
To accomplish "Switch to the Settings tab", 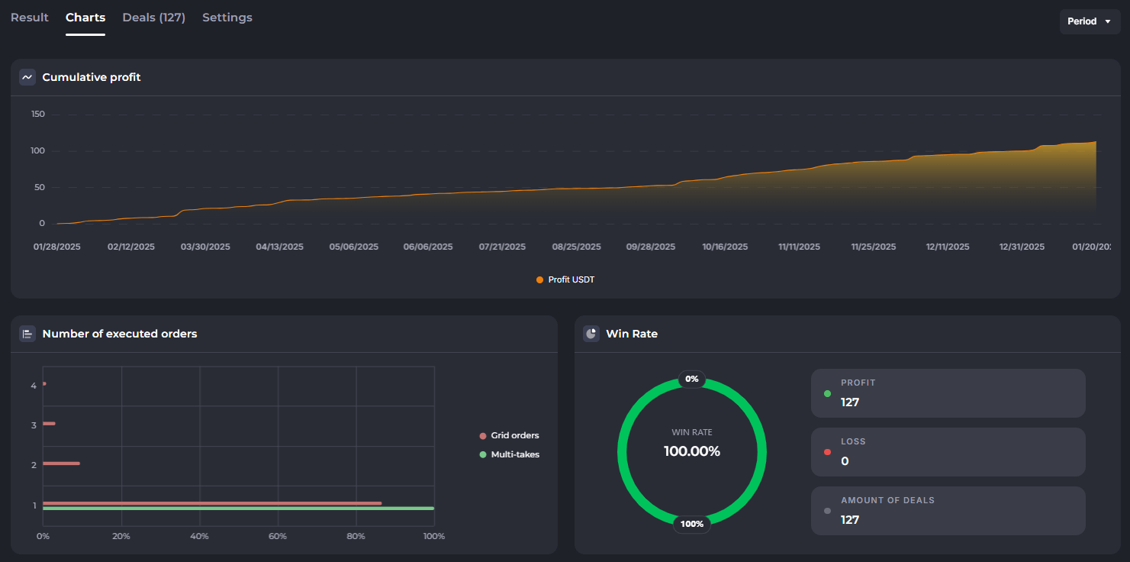I will [x=227, y=17].
